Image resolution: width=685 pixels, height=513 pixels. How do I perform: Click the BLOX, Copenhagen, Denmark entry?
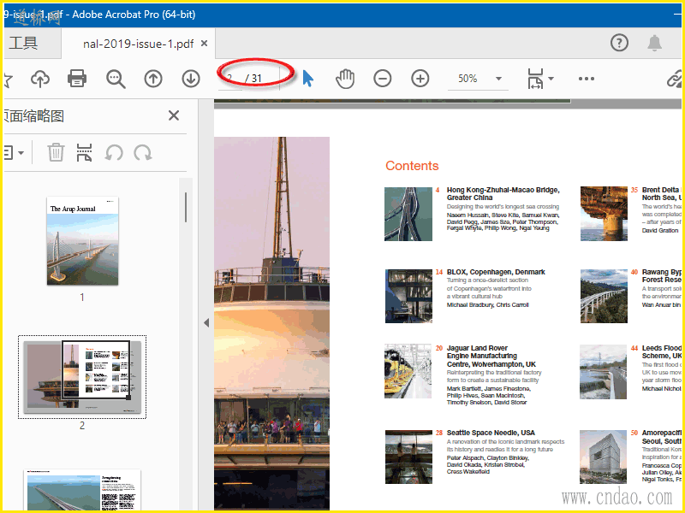[x=496, y=272]
